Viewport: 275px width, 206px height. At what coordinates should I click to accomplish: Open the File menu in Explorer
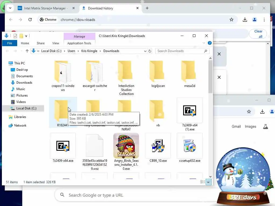(10, 43)
